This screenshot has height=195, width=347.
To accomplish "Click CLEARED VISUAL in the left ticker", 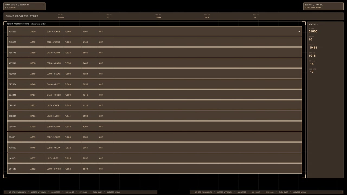I will (x=114, y=192).
